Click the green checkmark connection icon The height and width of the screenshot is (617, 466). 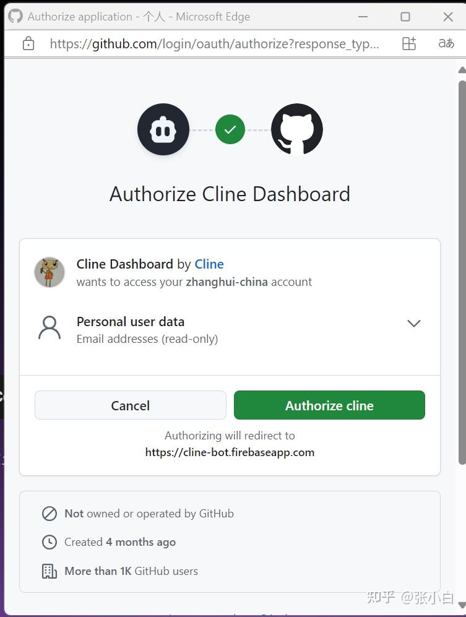point(230,129)
